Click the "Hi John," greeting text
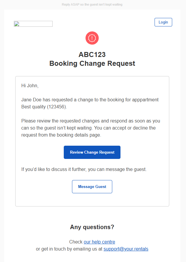This screenshot has width=186, height=262. [x=30, y=86]
